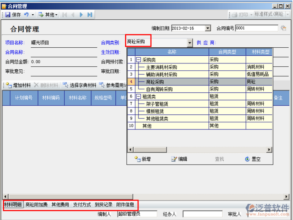Click 编辑 edit in dropdown popup

tap(179, 159)
